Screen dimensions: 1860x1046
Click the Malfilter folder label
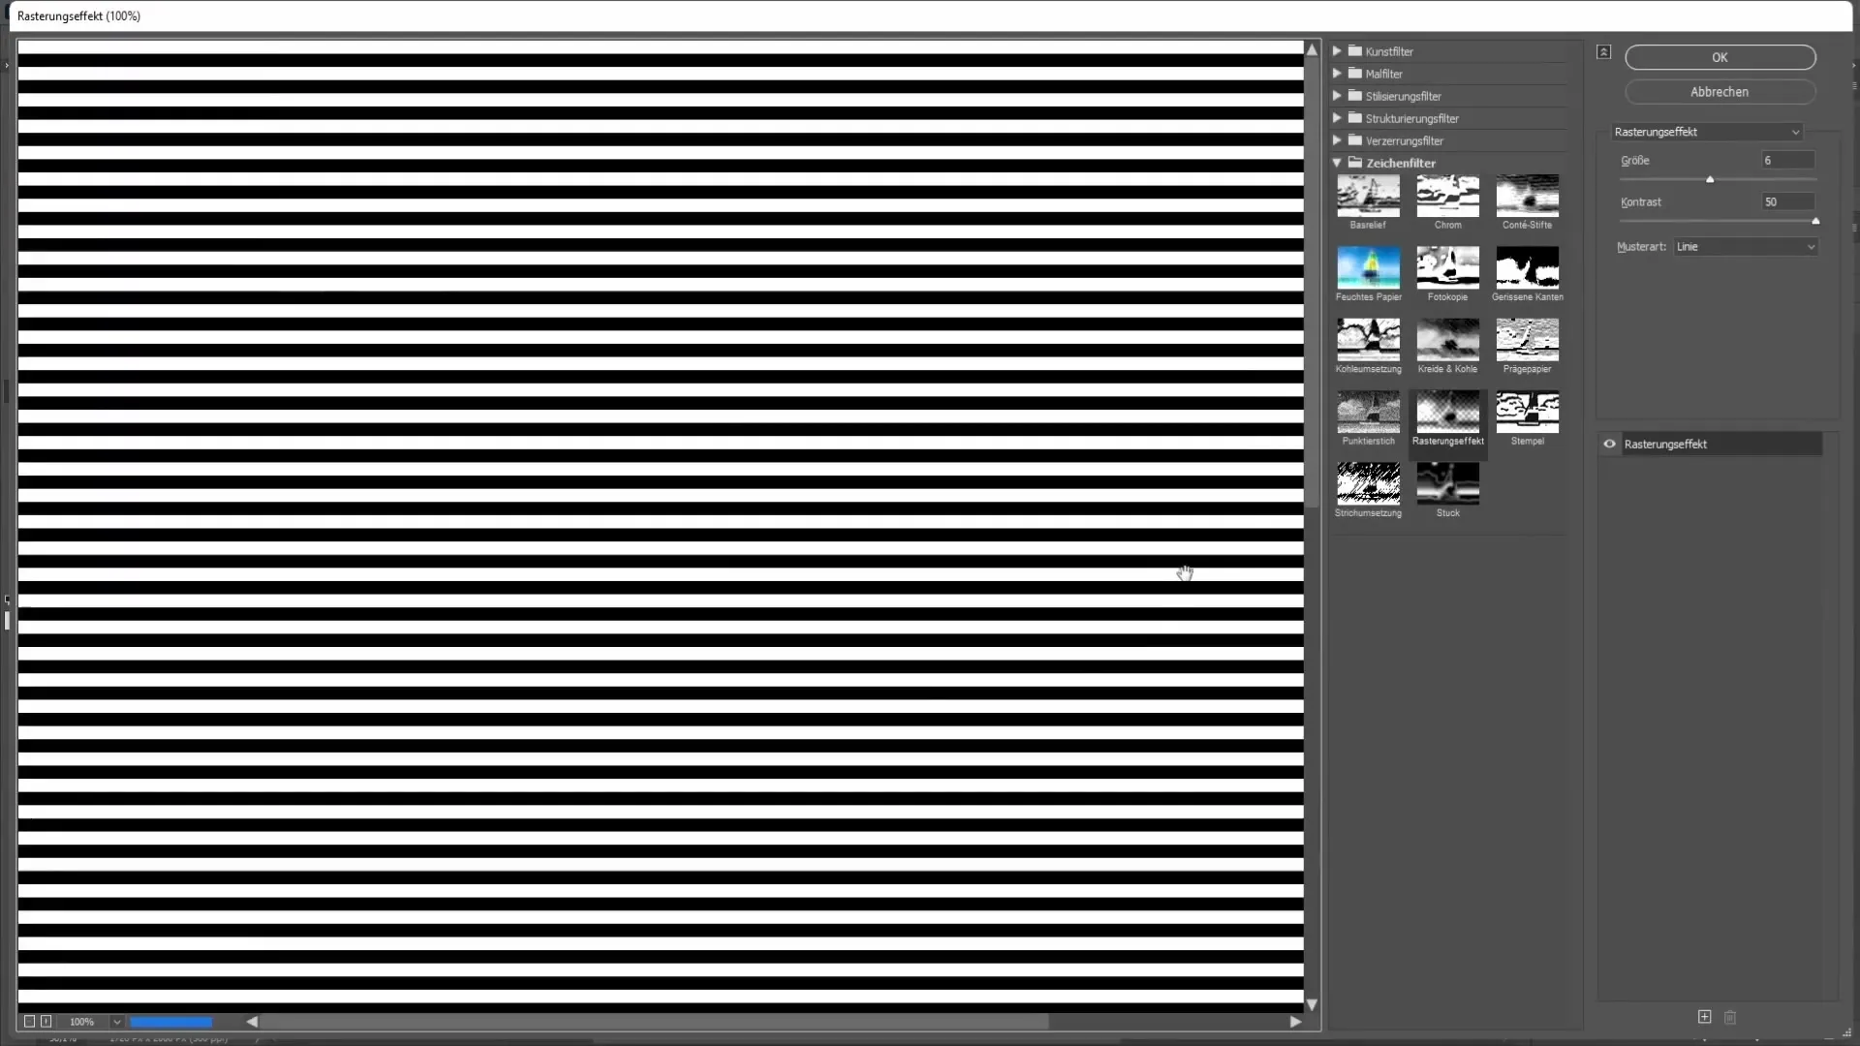(x=1384, y=74)
